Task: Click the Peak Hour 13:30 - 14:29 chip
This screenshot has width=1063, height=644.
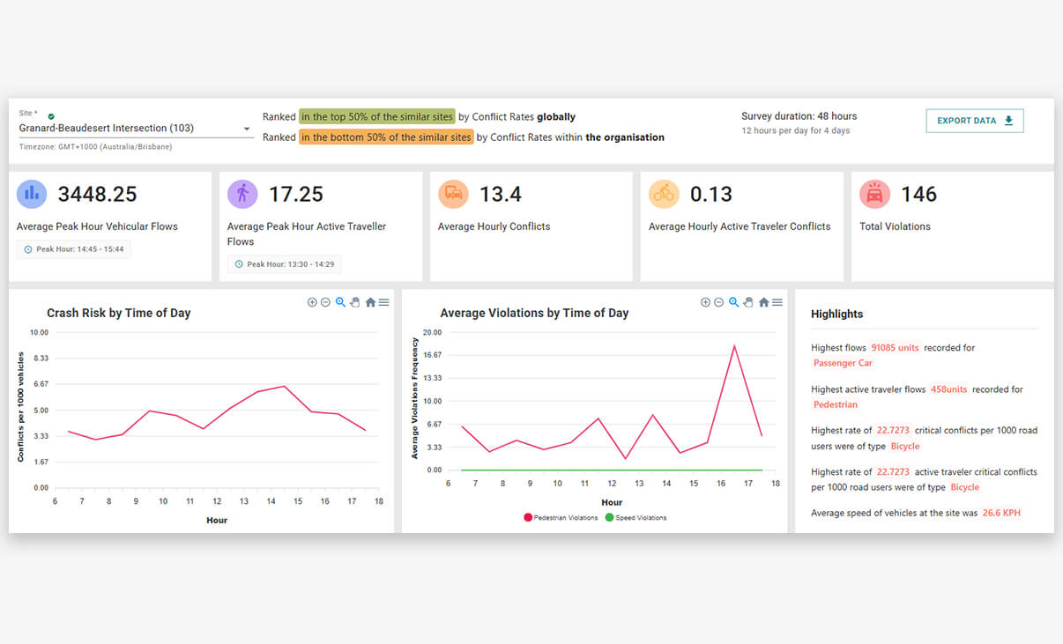Action: [285, 264]
